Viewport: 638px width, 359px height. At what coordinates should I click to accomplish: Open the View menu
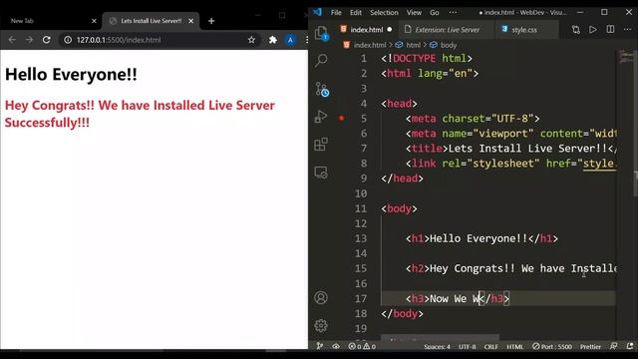[414, 13]
